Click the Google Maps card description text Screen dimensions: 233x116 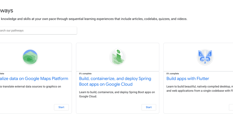(x=31, y=86)
